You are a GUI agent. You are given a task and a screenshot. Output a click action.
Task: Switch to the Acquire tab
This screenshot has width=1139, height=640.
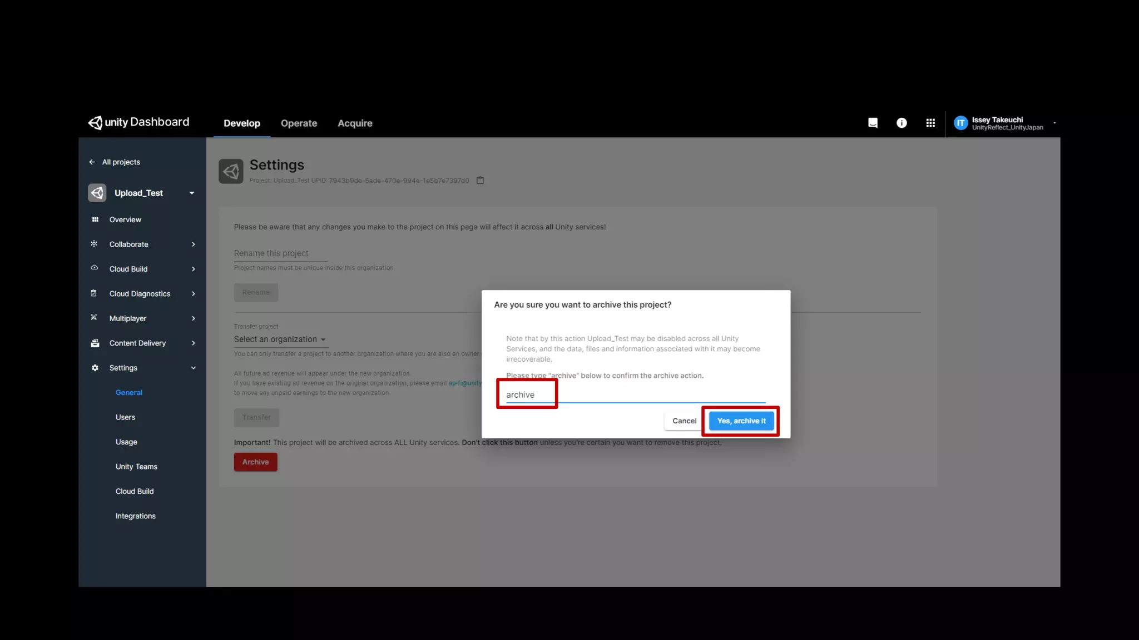click(x=355, y=123)
